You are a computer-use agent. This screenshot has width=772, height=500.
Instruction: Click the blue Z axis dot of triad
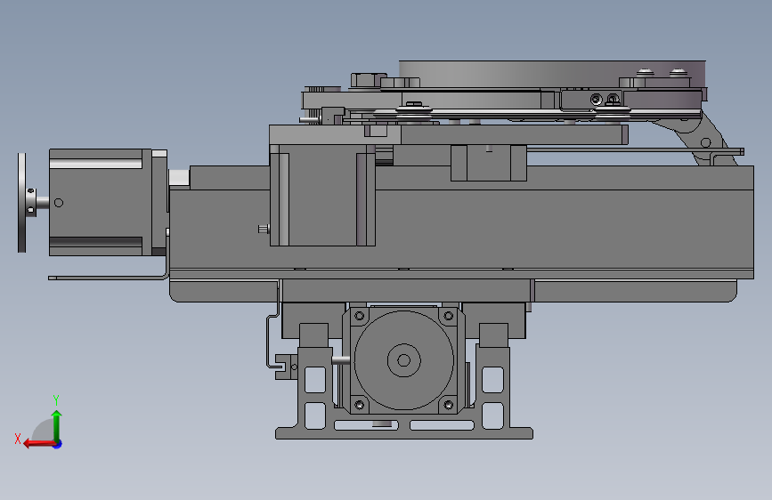coord(58,444)
